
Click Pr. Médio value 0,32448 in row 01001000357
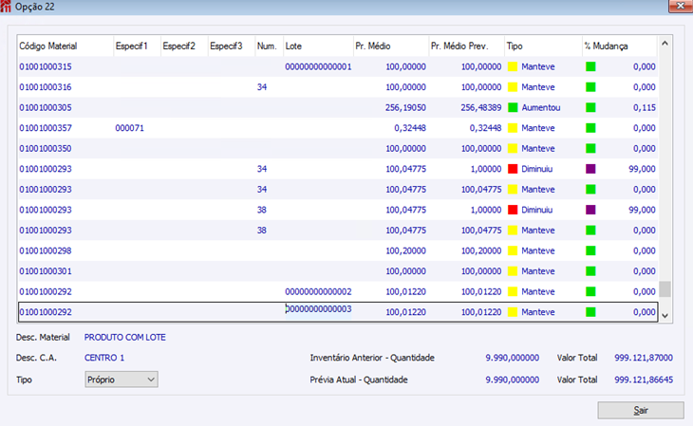coord(410,128)
